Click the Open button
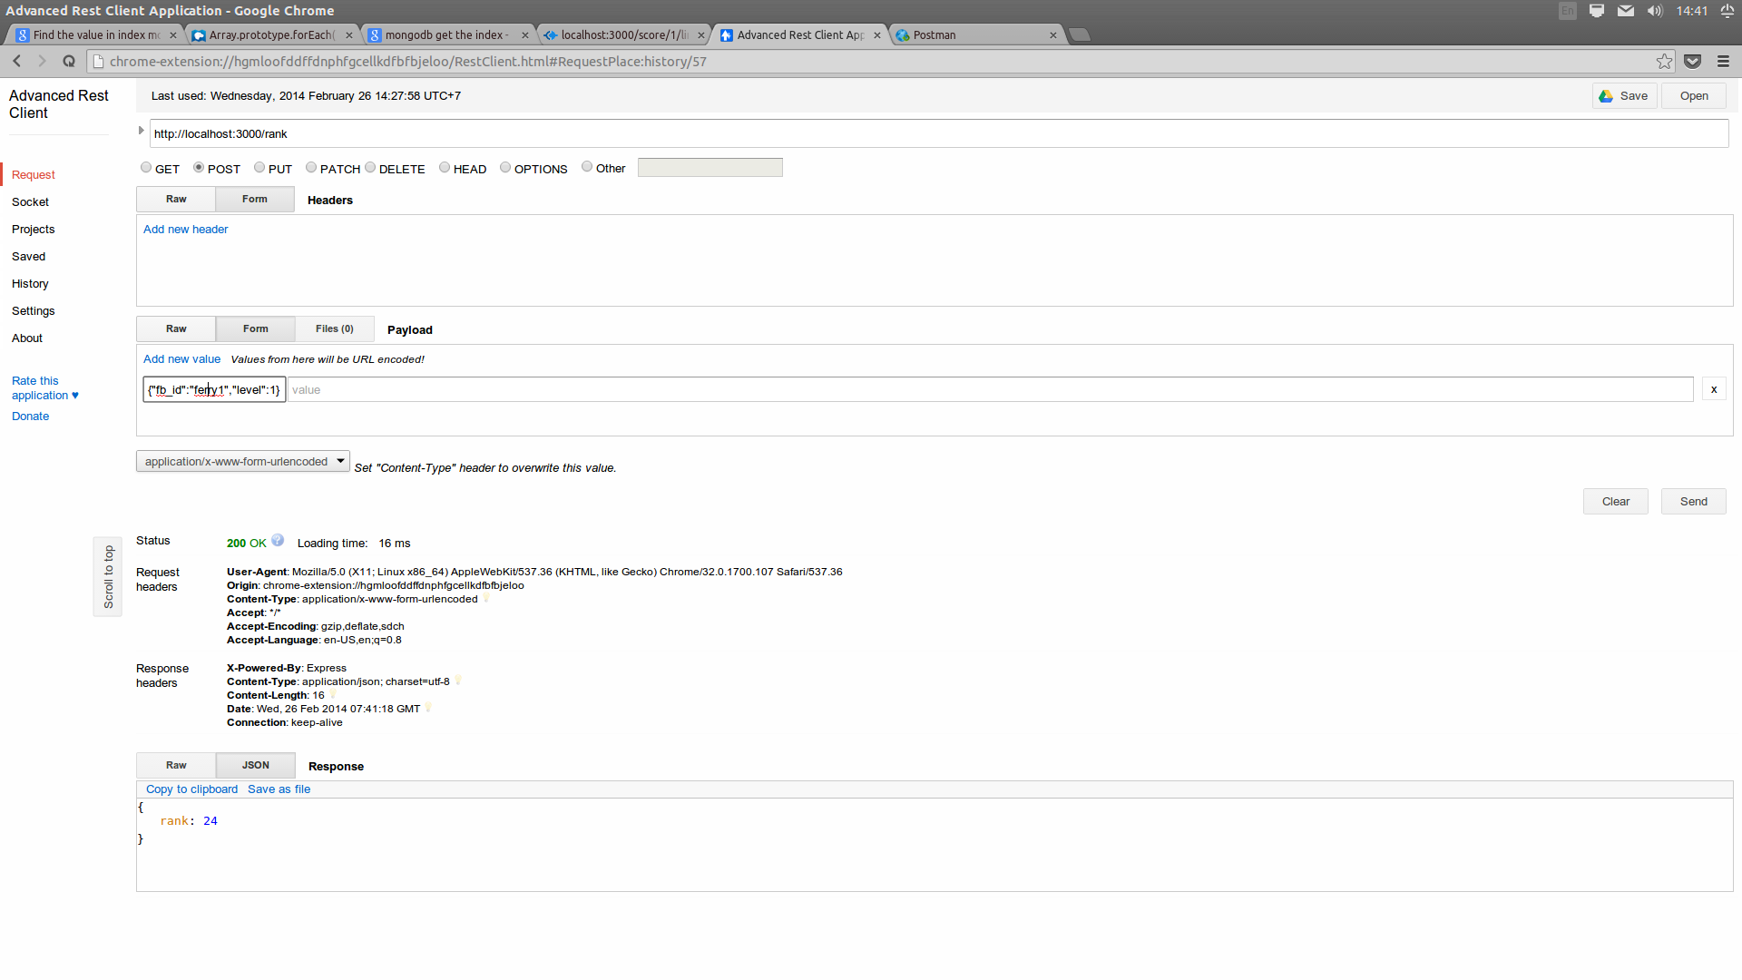The image size is (1742, 980). (x=1694, y=96)
